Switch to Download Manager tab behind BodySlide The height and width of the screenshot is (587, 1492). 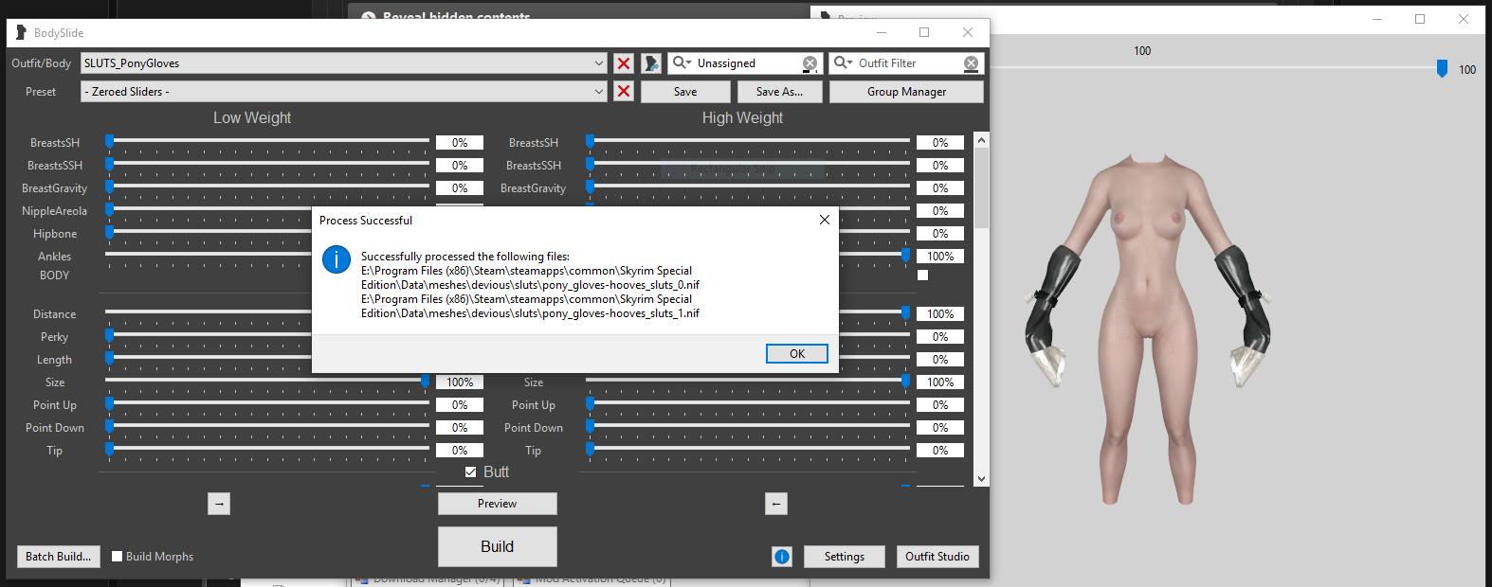point(428,578)
